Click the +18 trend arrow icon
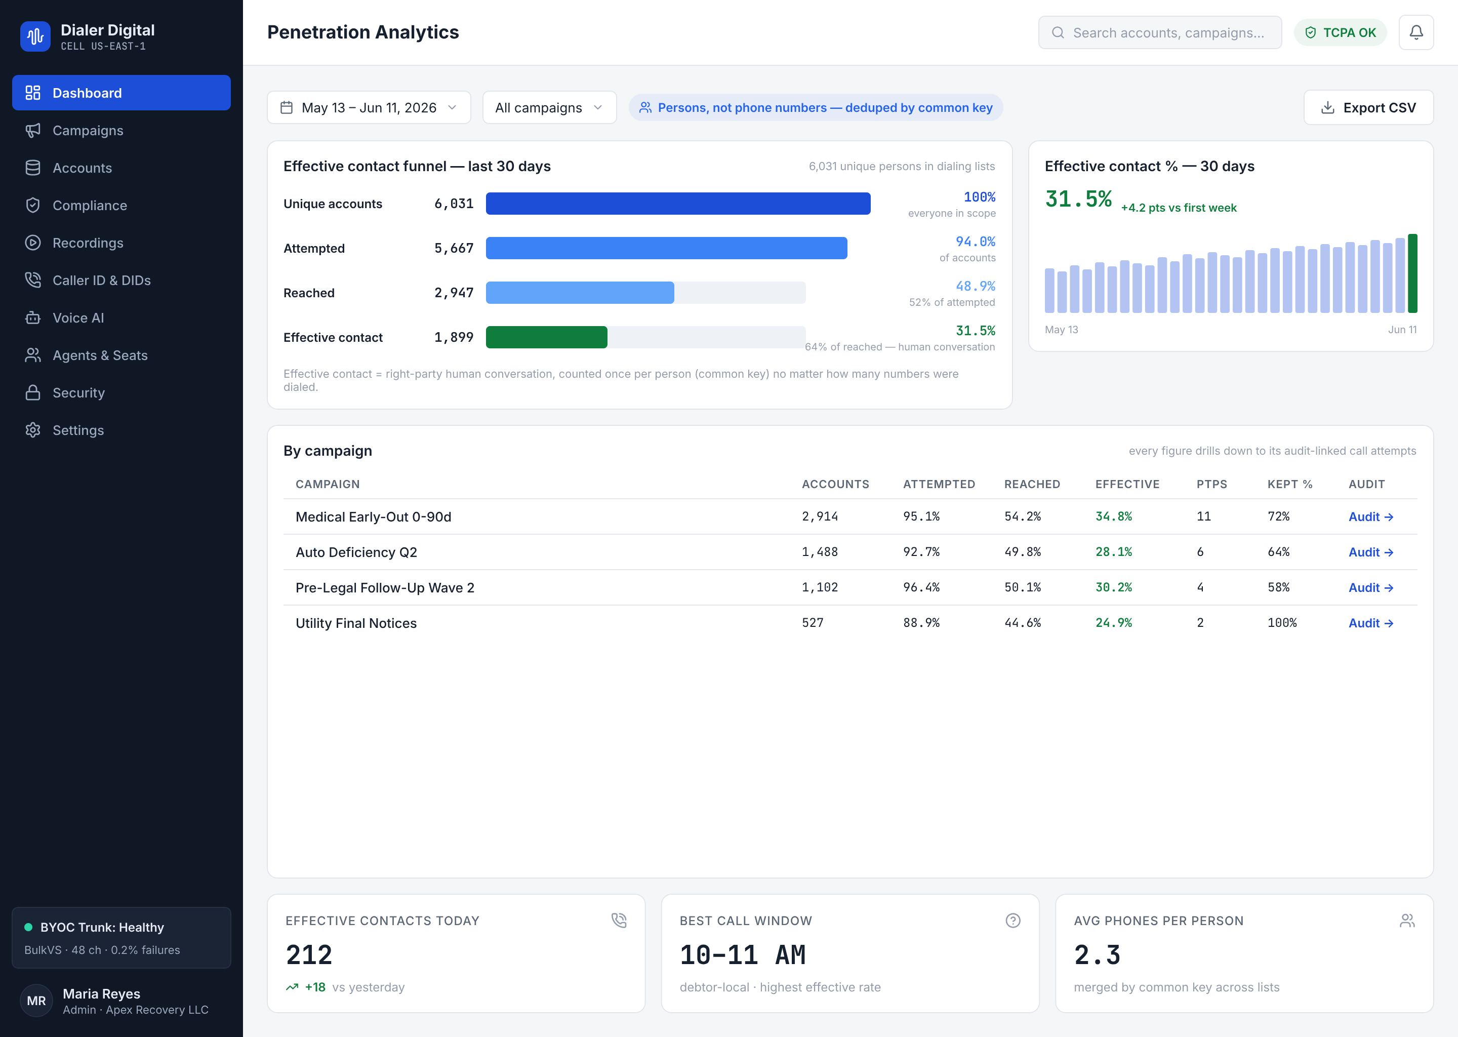 [x=293, y=986]
